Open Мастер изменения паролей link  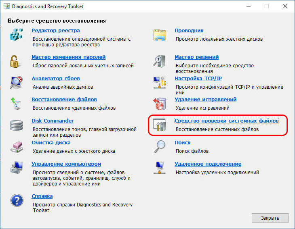click(x=68, y=57)
